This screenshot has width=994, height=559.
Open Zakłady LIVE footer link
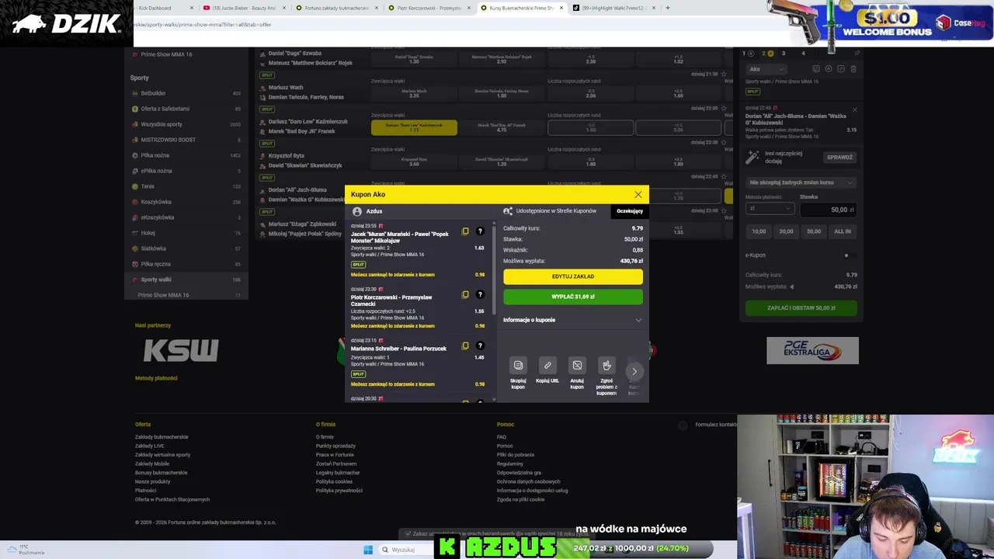pos(150,446)
